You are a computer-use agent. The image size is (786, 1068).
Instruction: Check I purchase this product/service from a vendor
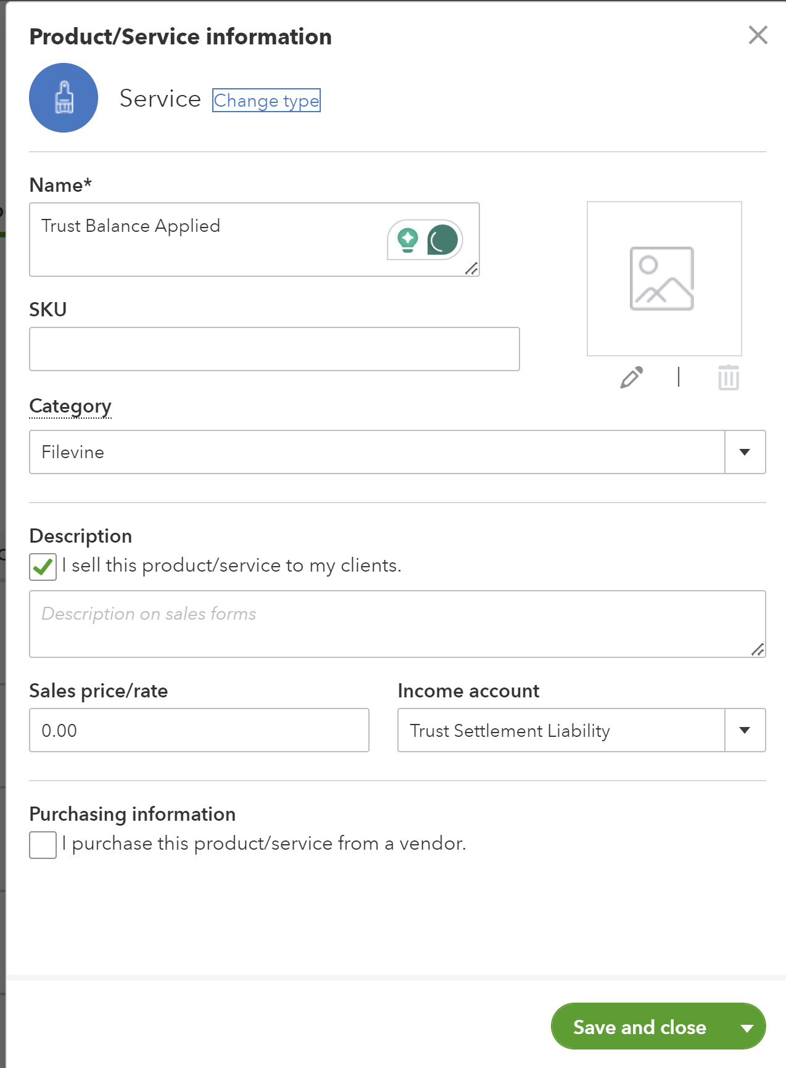point(43,845)
